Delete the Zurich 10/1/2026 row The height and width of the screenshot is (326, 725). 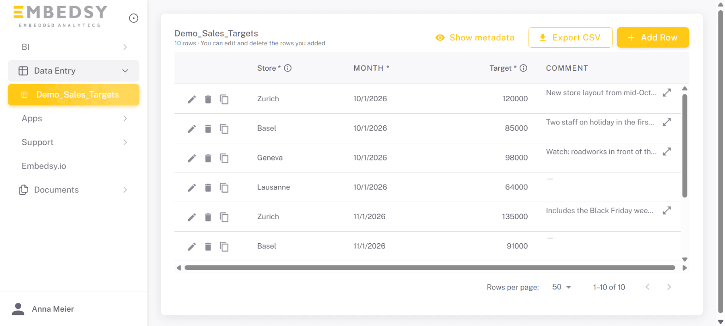pyautogui.click(x=208, y=99)
